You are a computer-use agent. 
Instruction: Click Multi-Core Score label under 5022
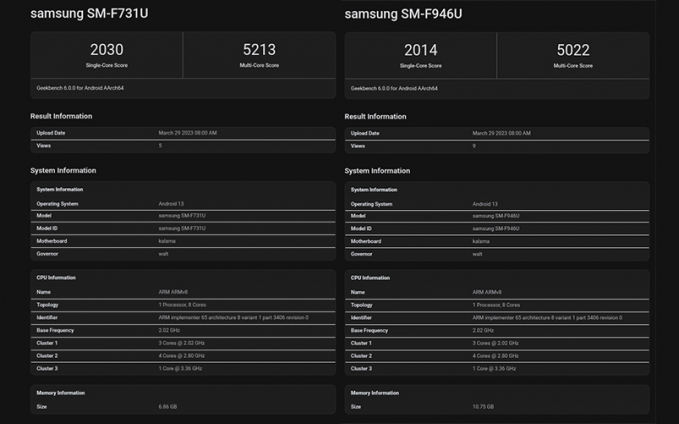(573, 65)
